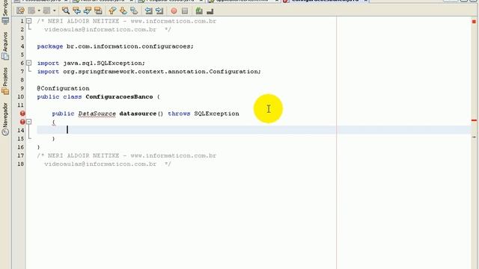Click red error mark in right error stripe
Image resolution: width=479 pixels, height=269 pixels.
coord(474,120)
